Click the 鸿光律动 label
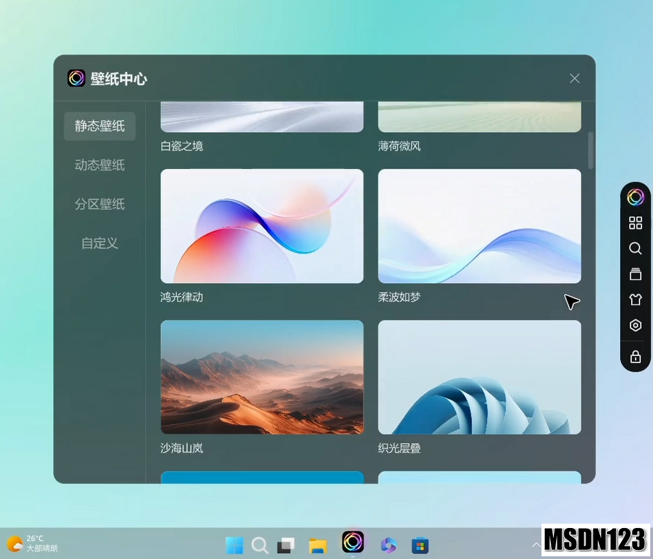This screenshot has width=653, height=559. click(x=182, y=297)
